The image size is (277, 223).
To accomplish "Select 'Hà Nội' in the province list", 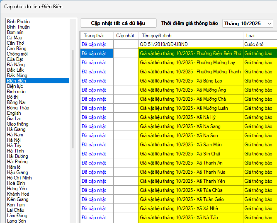I will point(14,140).
